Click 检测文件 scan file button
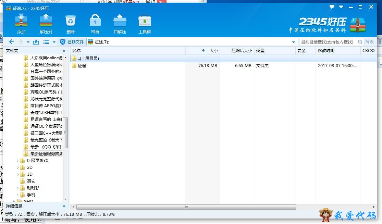Image resolution: width=382 pixels, height=224 pixels. (72, 42)
